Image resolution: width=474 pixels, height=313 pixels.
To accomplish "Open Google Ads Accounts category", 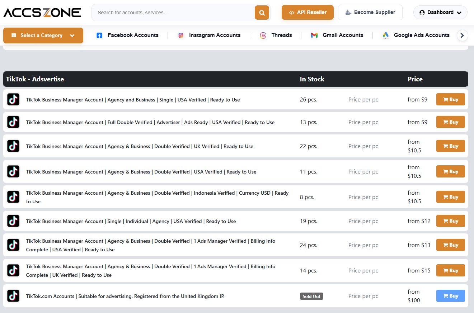I will tap(422, 35).
